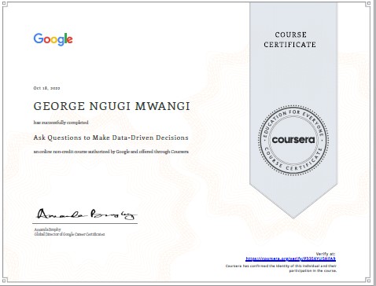Click the Coursera identity confirmation statement

281,268
